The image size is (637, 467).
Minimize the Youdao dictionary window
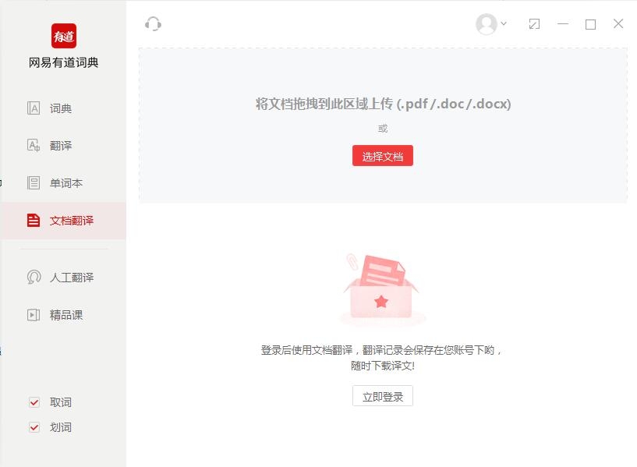563,24
